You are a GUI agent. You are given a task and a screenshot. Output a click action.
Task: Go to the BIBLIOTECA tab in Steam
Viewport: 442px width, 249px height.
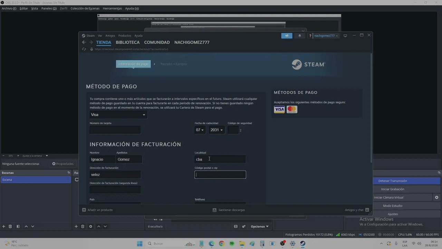click(128, 42)
